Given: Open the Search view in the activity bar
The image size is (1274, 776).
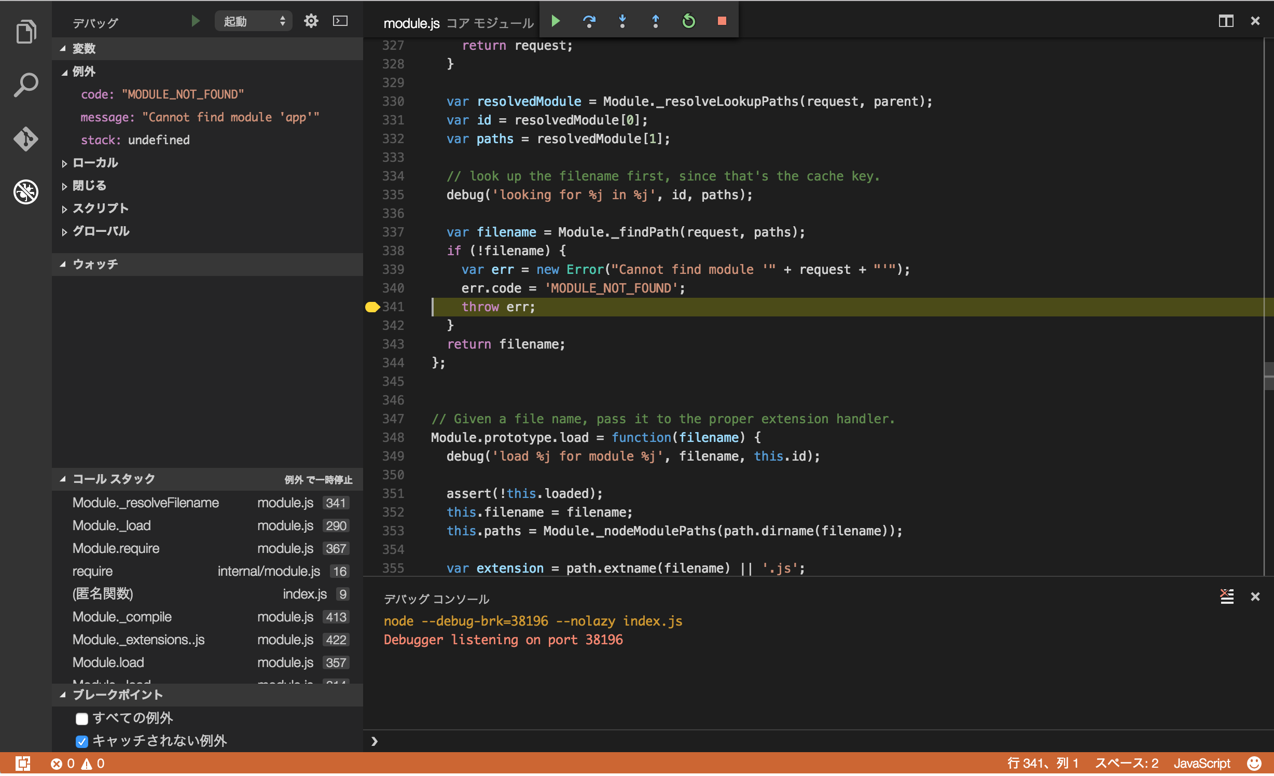Looking at the screenshot, I should 25,84.
